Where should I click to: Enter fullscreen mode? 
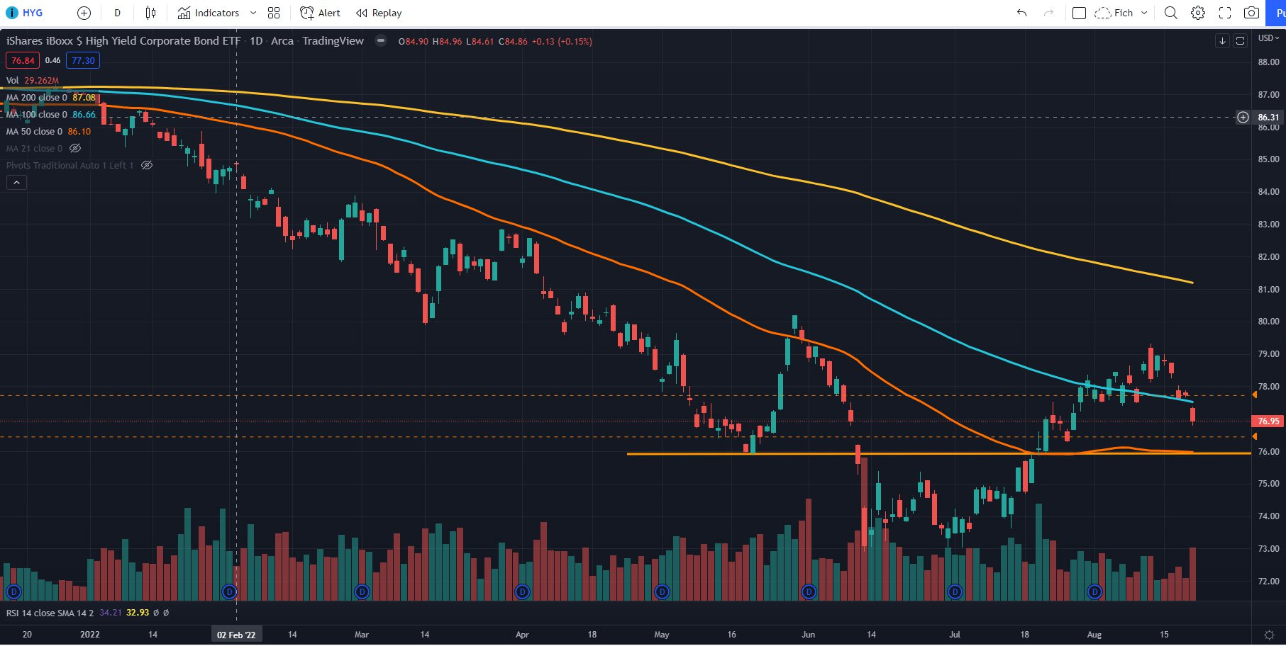1225,13
